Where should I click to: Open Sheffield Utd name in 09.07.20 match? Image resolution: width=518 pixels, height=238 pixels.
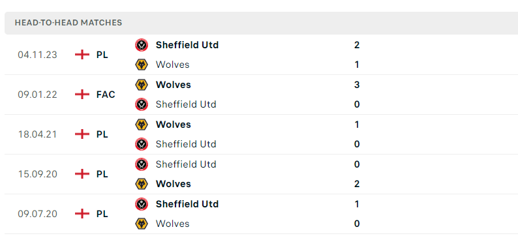click(x=187, y=204)
